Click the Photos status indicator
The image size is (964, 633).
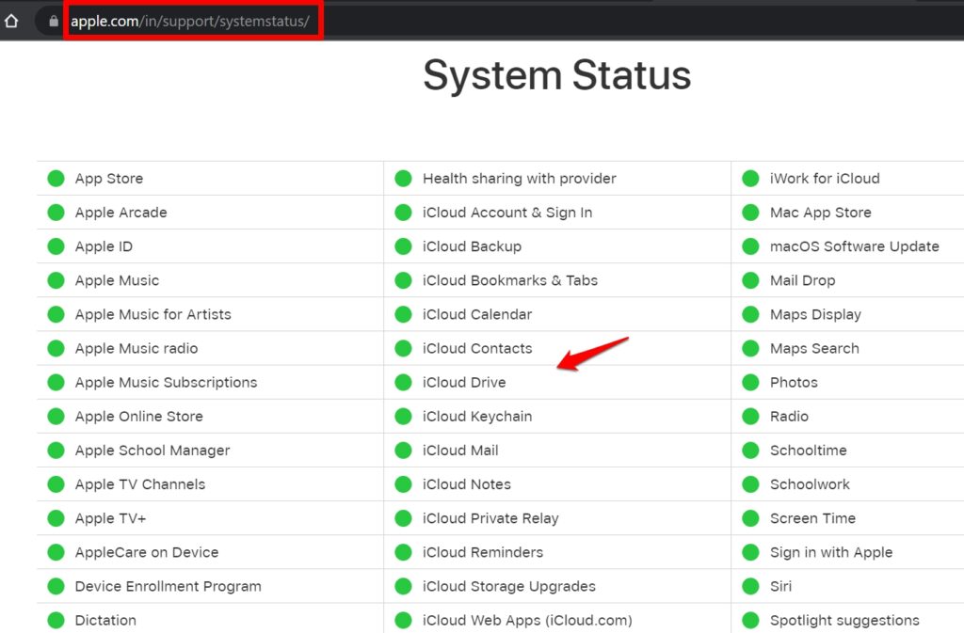(x=750, y=382)
